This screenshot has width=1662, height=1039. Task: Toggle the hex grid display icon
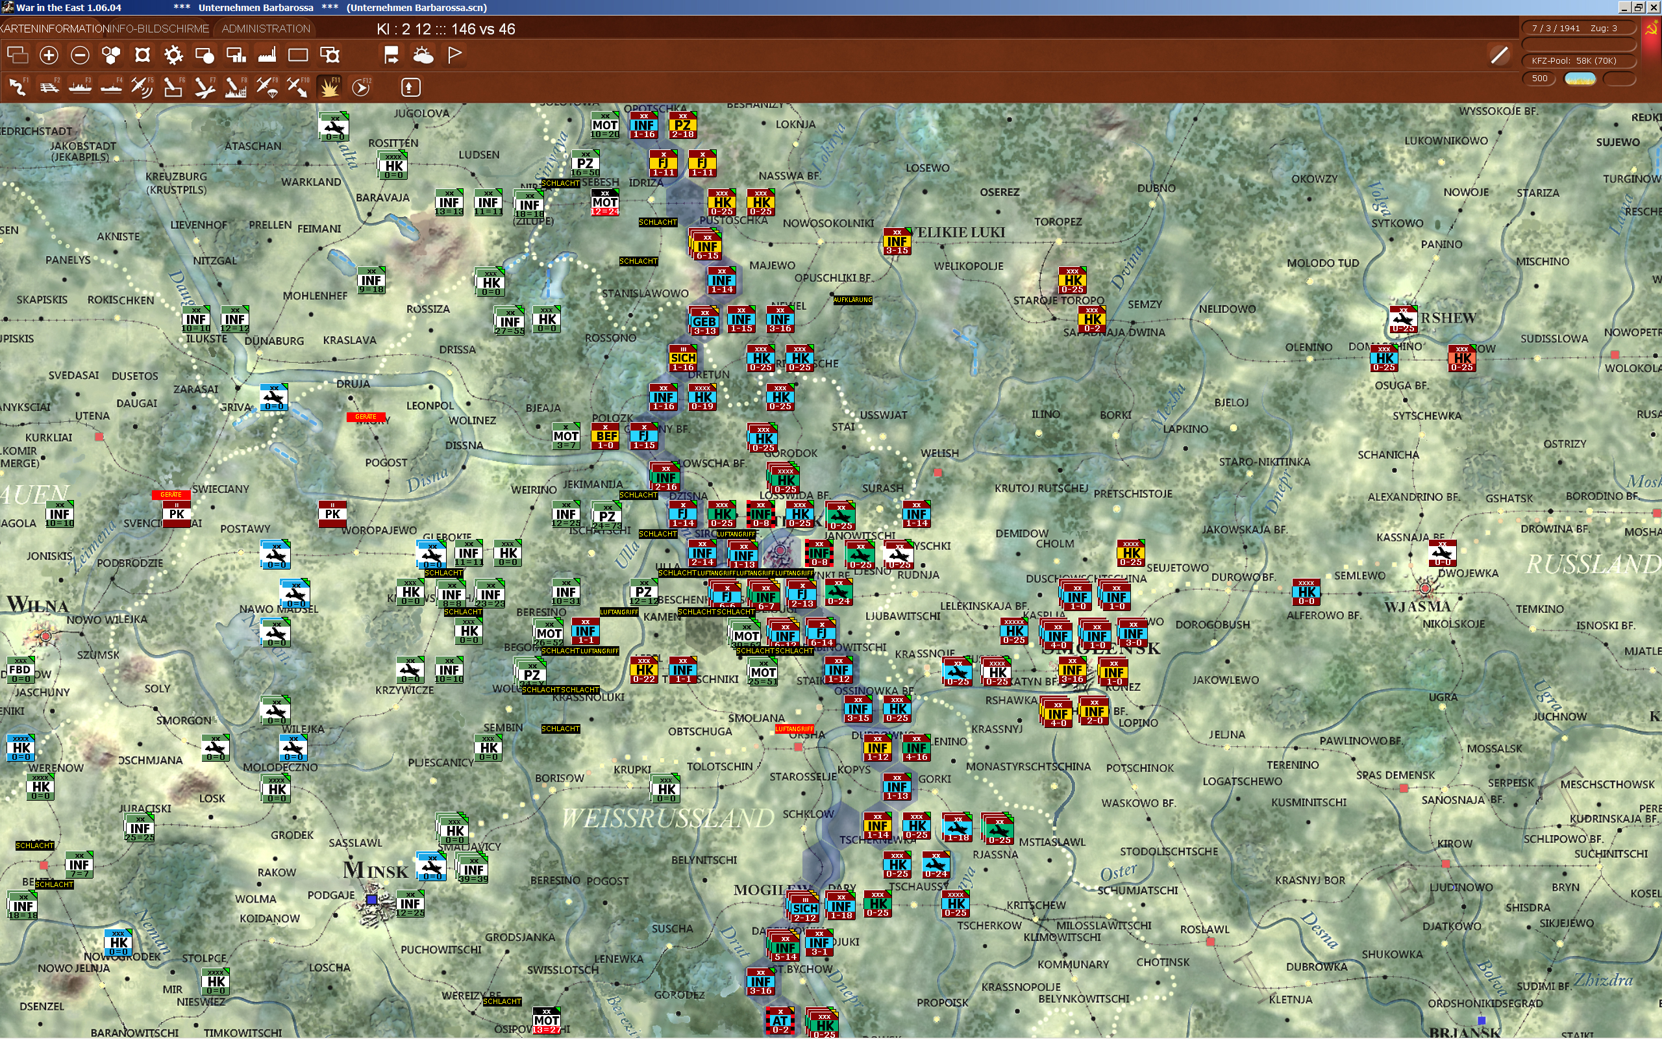pos(111,55)
